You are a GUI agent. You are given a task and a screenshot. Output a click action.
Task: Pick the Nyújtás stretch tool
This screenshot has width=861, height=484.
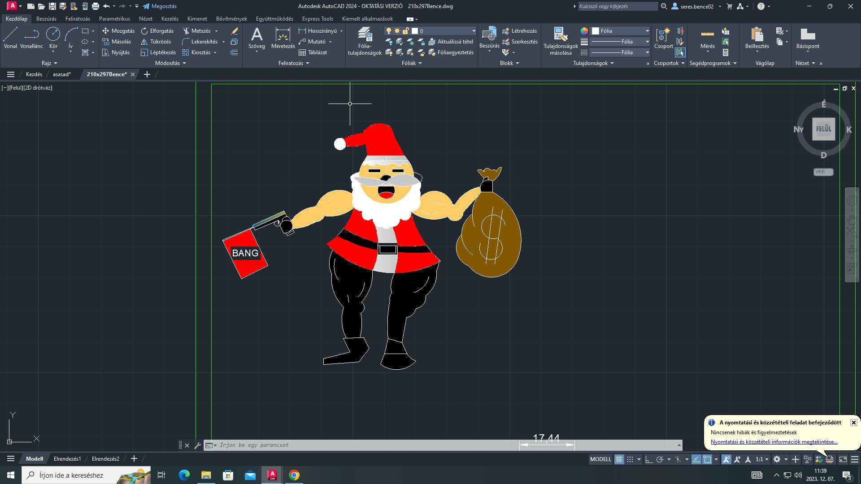pyautogui.click(x=116, y=52)
